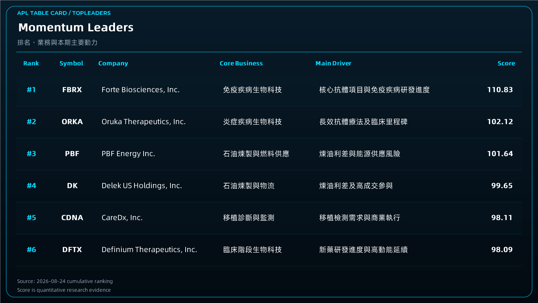This screenshot has height=303, width=538.
Task: Click 移植診斷與監測 core business cell
Action: pos(249,217)
